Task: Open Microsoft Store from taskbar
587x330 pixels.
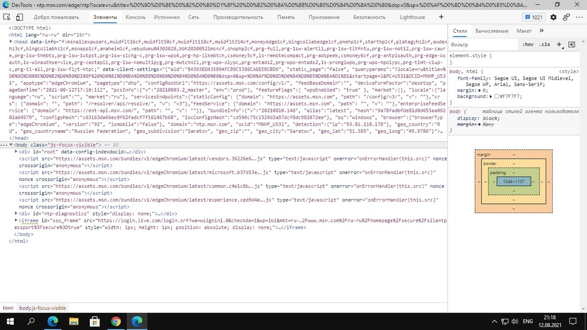Action: (94, 321)
